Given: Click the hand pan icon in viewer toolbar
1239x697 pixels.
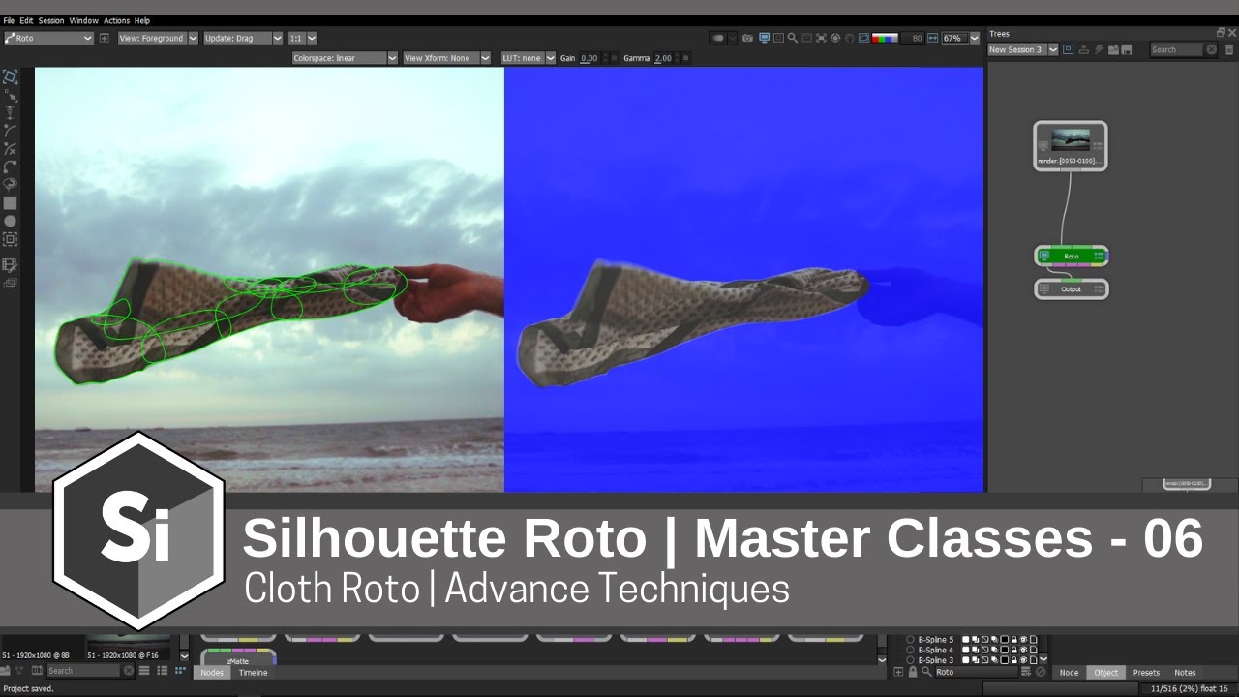Looking at the screenshot, I should (x=849, y=38).
